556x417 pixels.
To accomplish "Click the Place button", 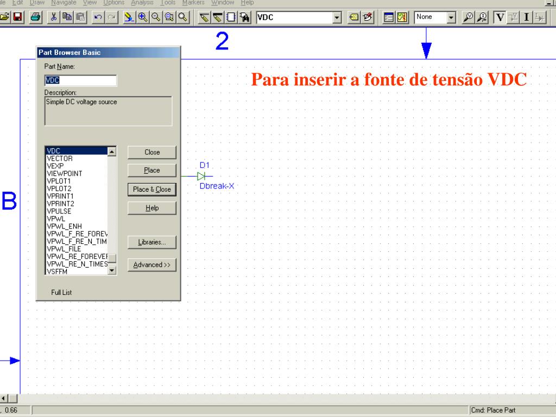I will tap(152, 170).
